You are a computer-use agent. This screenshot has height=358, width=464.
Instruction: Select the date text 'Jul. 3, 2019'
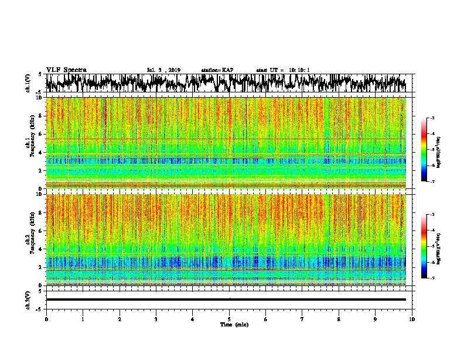tap(163, 70)
